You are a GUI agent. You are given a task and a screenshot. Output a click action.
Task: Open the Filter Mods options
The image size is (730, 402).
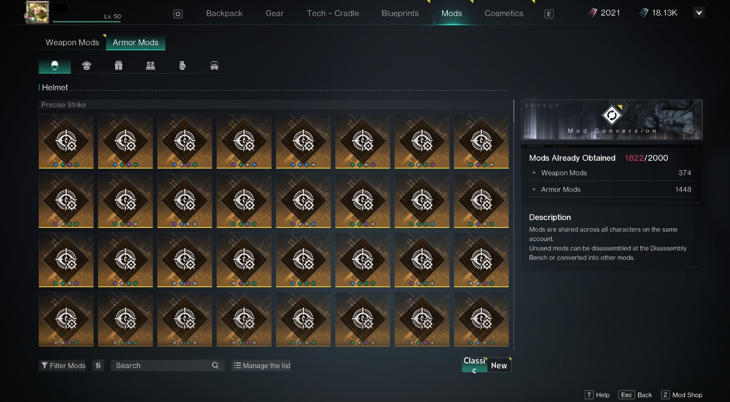(x=63, y=365)
